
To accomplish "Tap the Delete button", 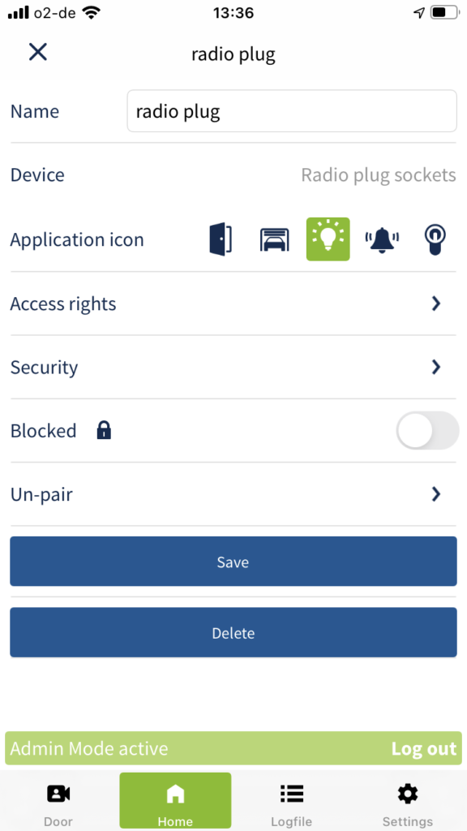I will [233, 632].
